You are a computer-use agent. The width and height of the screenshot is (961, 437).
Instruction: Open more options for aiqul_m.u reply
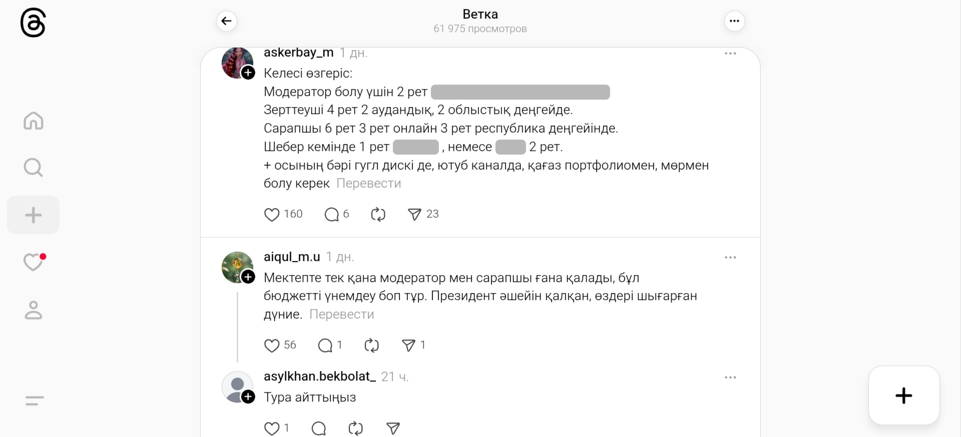coord(730,257)
